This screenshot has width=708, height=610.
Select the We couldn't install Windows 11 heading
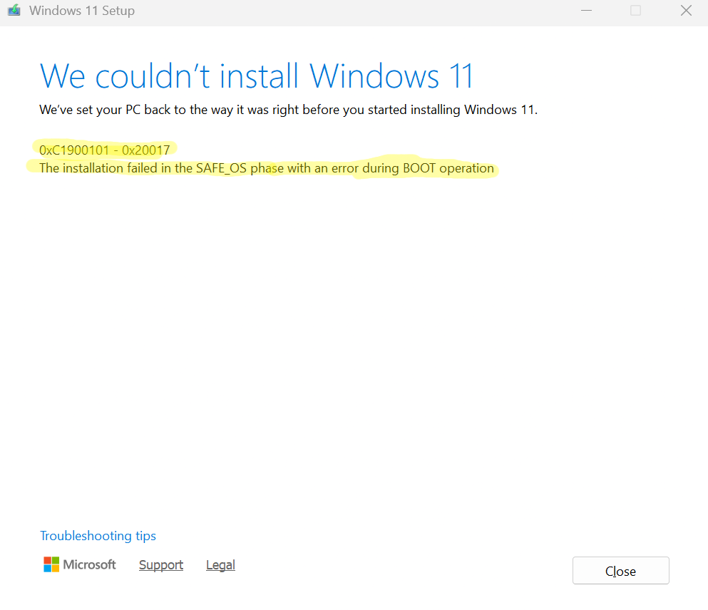click(x=257, y=76)
